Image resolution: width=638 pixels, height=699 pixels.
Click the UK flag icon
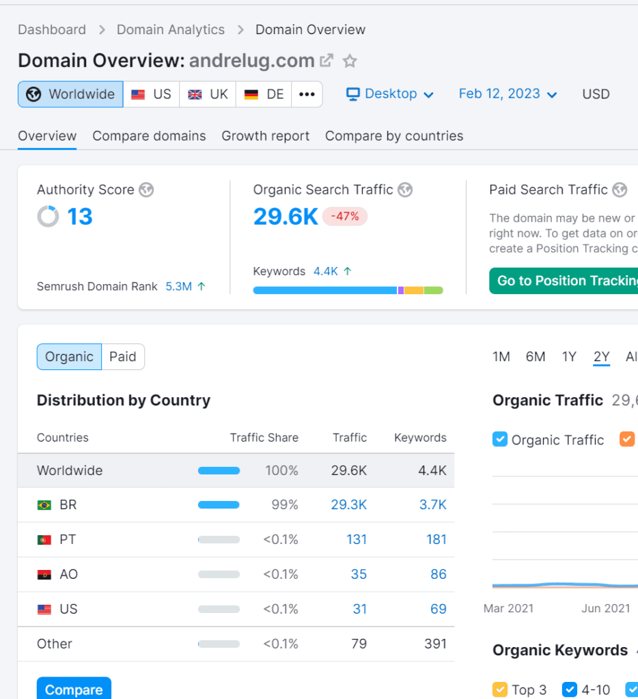click(x=195, y=94)
